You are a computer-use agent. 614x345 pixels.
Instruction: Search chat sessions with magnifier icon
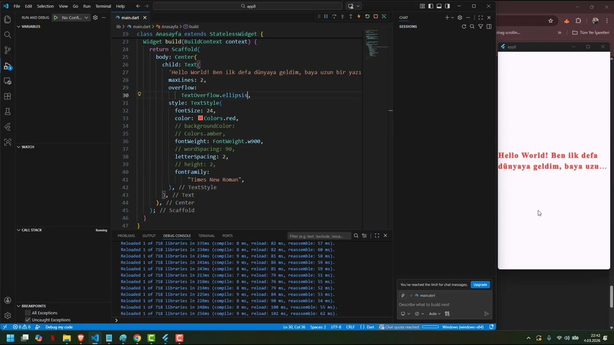click(x=472, y=26)
